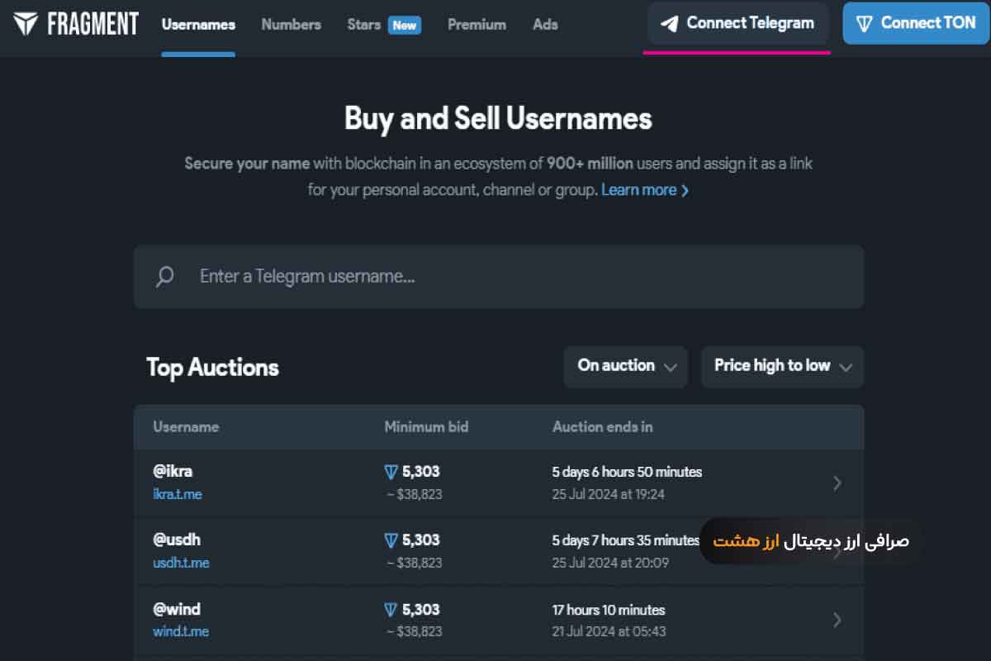991x661 pixels.
Task: Switch to the Numbers tab
Action: [x=292, y=25]
